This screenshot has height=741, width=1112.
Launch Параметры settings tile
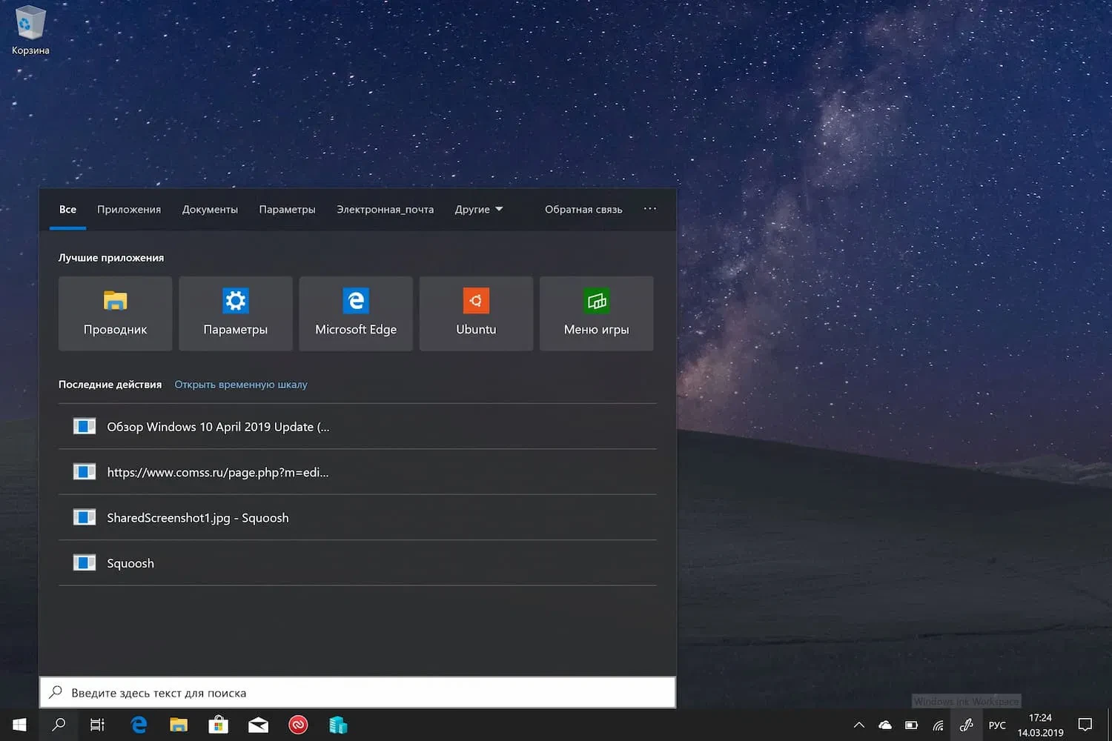coord(235,313)
